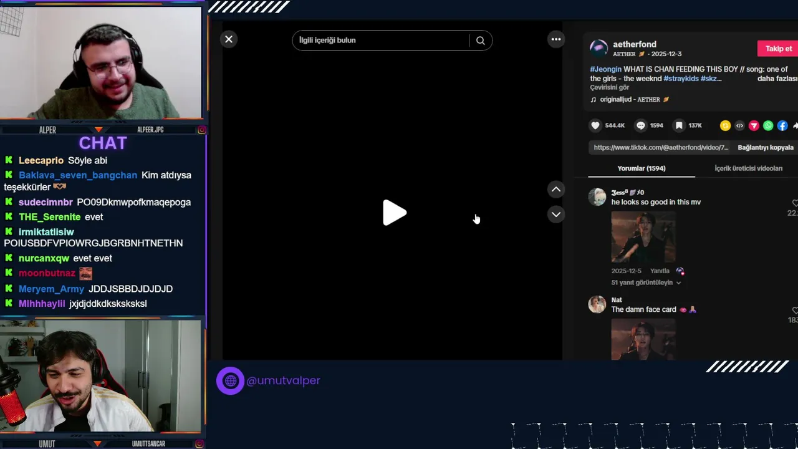Viewport: 798px width, 449px height.
Task: Click the share arrow icon
Action: [x=795, y=126]
